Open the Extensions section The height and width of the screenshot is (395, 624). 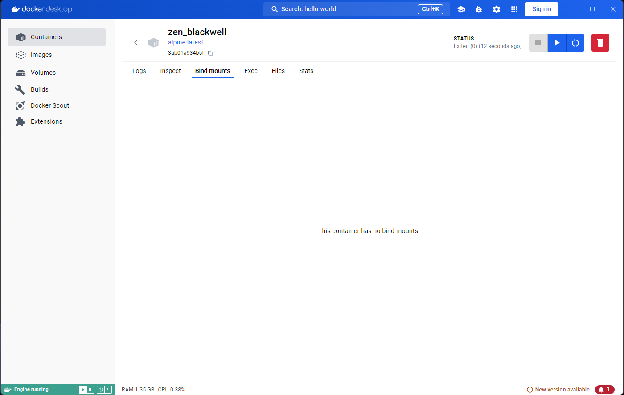57,121
